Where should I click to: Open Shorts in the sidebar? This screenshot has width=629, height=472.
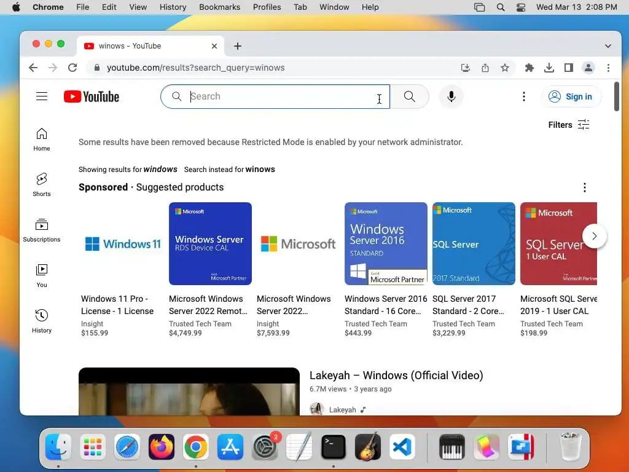(x=42, y=184)
